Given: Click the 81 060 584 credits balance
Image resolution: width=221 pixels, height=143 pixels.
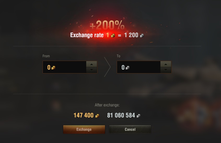Looking at the screenshot, I should pos(121,115).
